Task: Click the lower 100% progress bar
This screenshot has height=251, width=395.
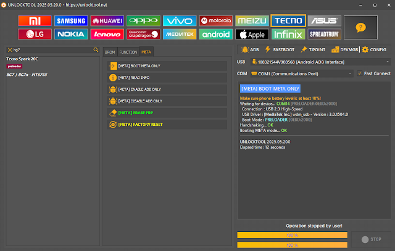Action: [x=292, y=245]
